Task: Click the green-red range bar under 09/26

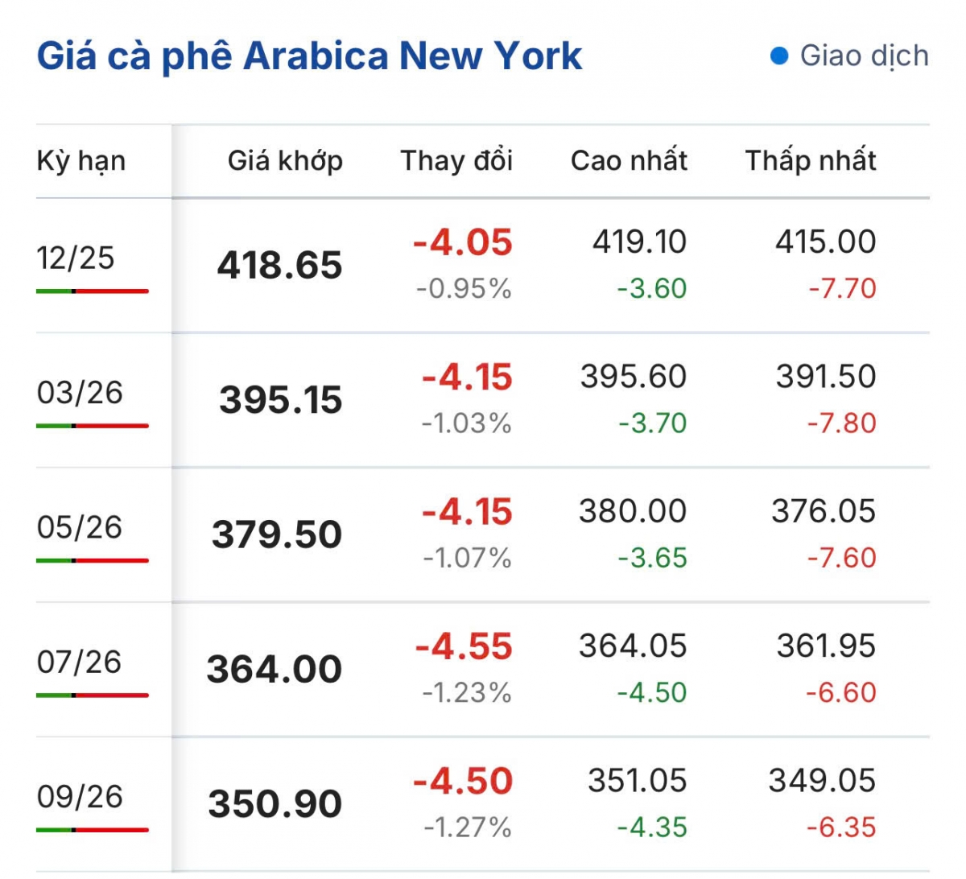Action: coord(92,829)
